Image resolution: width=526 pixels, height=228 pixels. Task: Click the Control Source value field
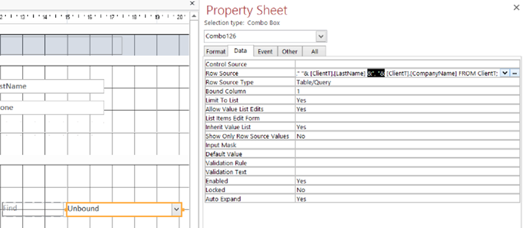point(407,65)
